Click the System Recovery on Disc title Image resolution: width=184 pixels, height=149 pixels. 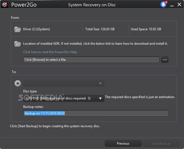pos(92,5)
